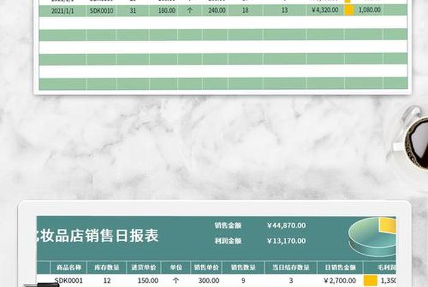
Task: Select sales quantity 18 cell
Action: click(245, 10)
